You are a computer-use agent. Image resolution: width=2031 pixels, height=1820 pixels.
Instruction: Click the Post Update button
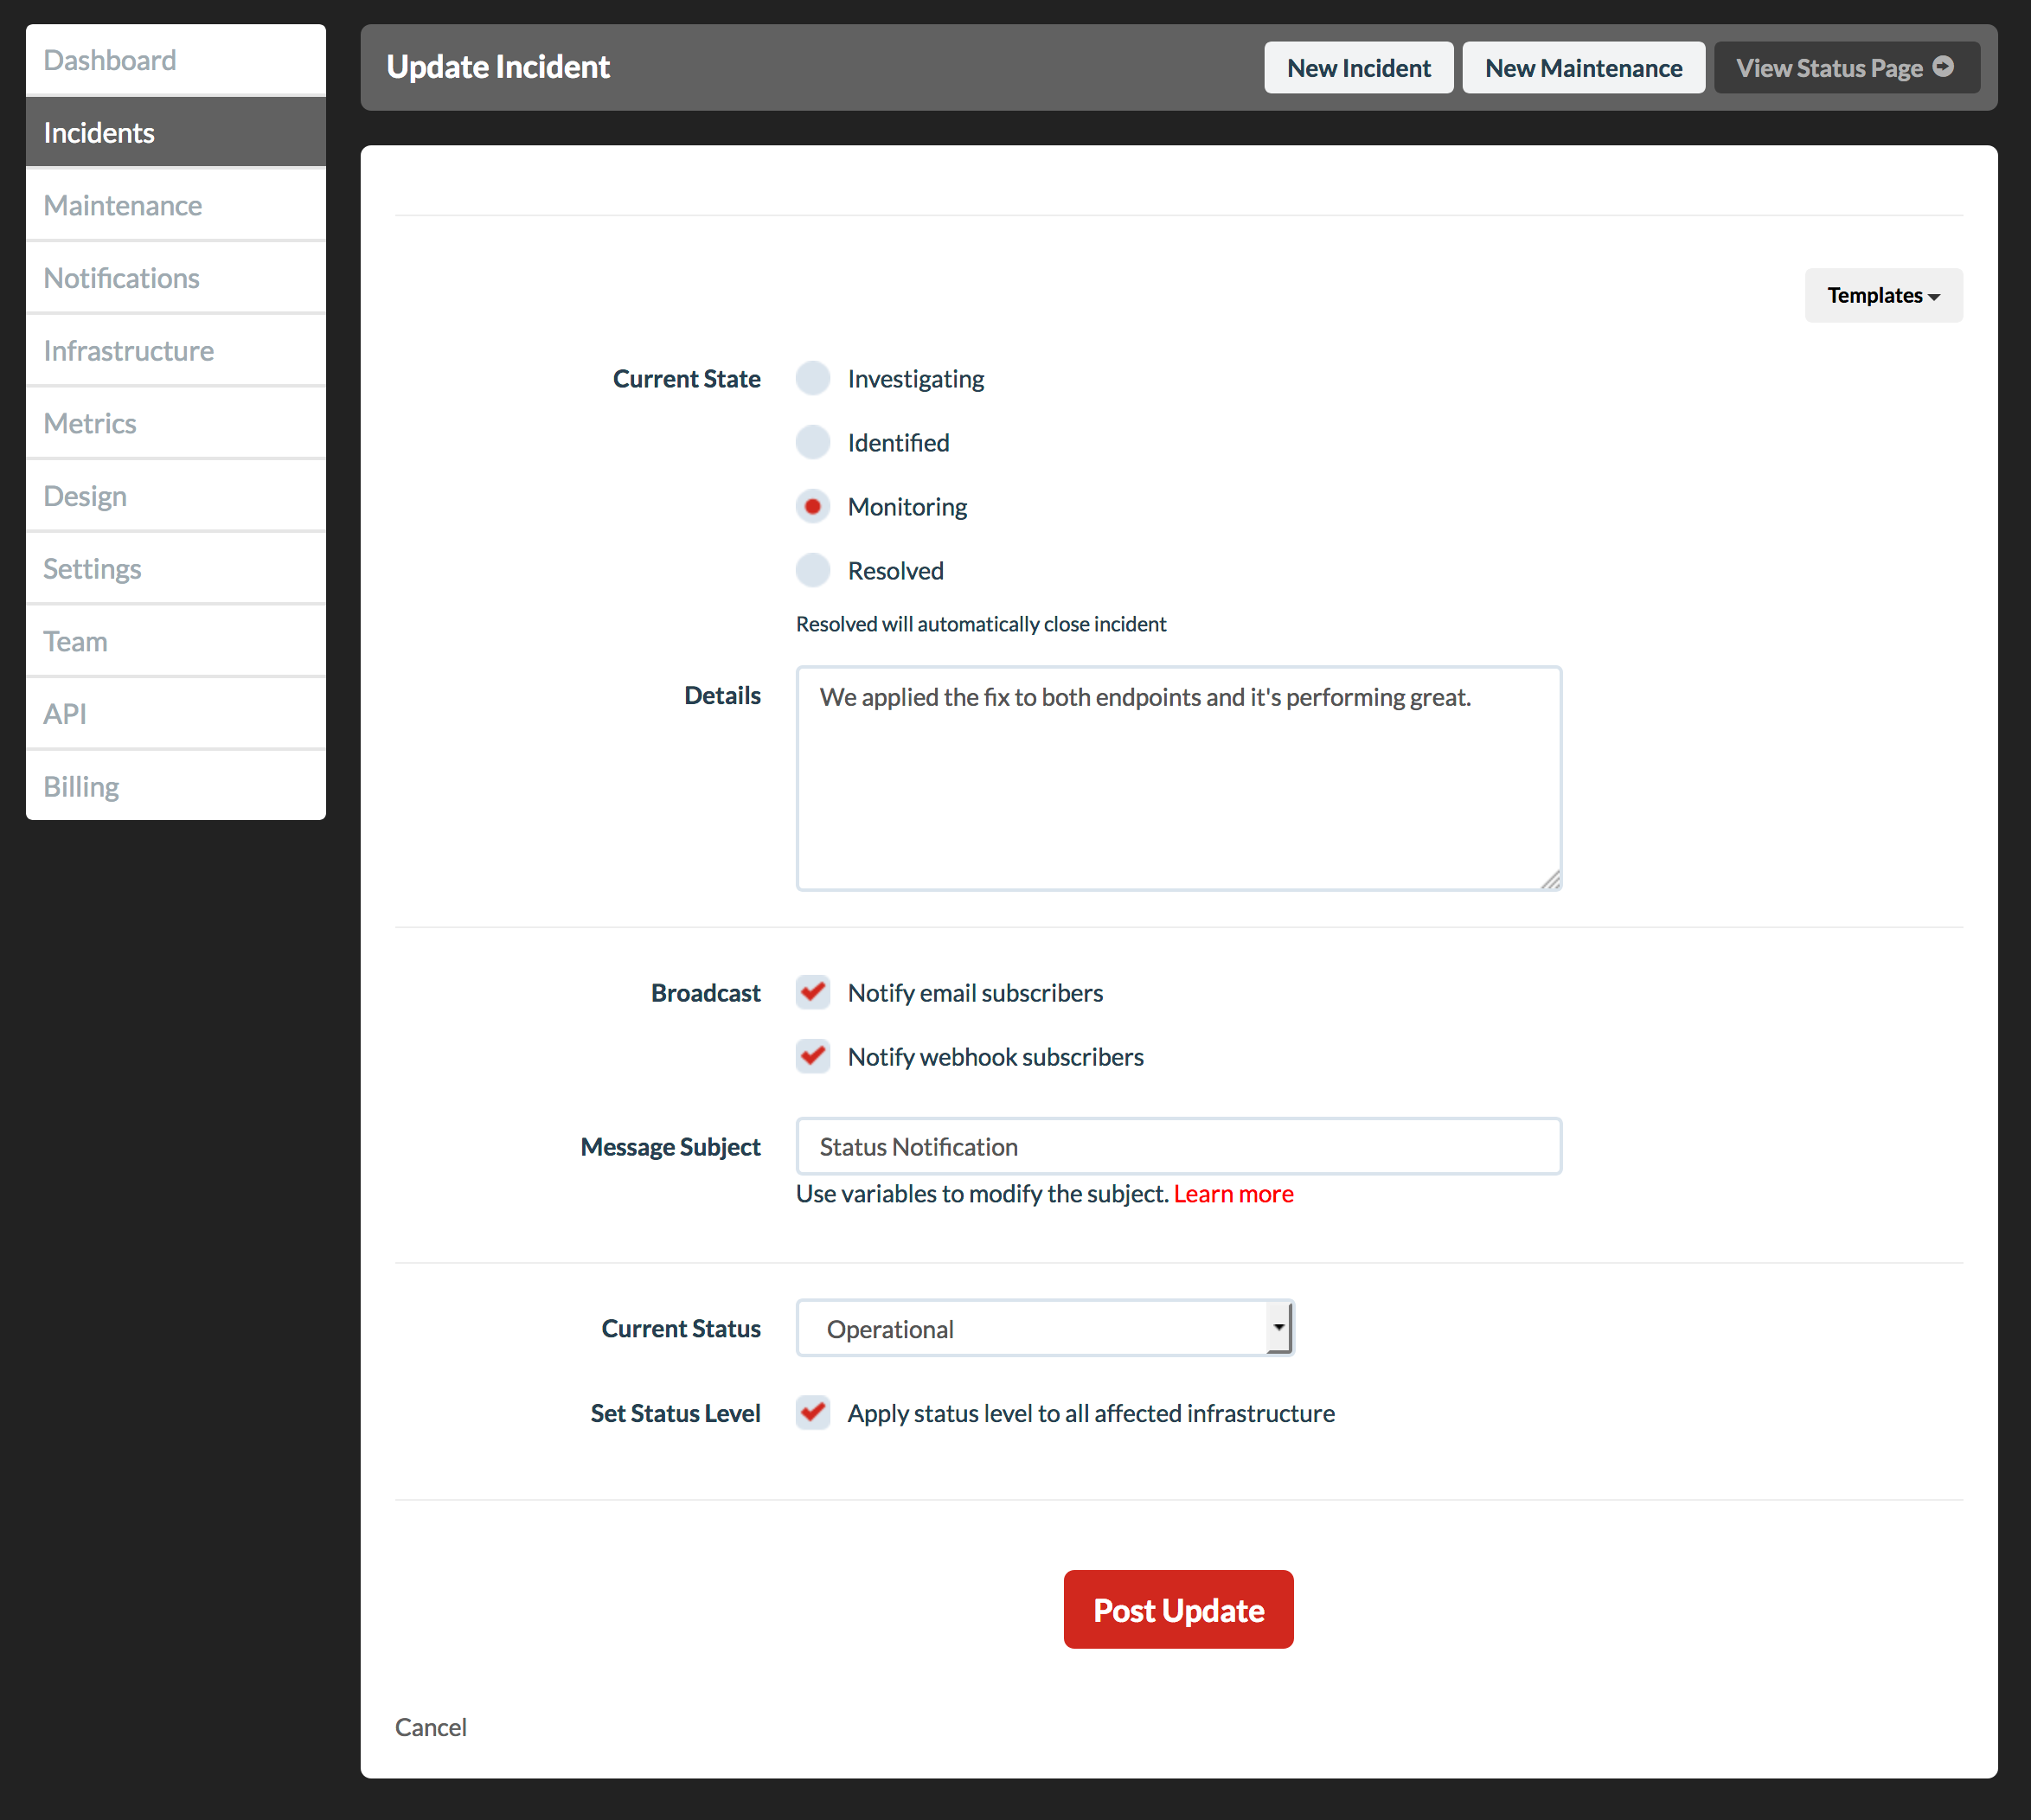click(1178, 1609)
